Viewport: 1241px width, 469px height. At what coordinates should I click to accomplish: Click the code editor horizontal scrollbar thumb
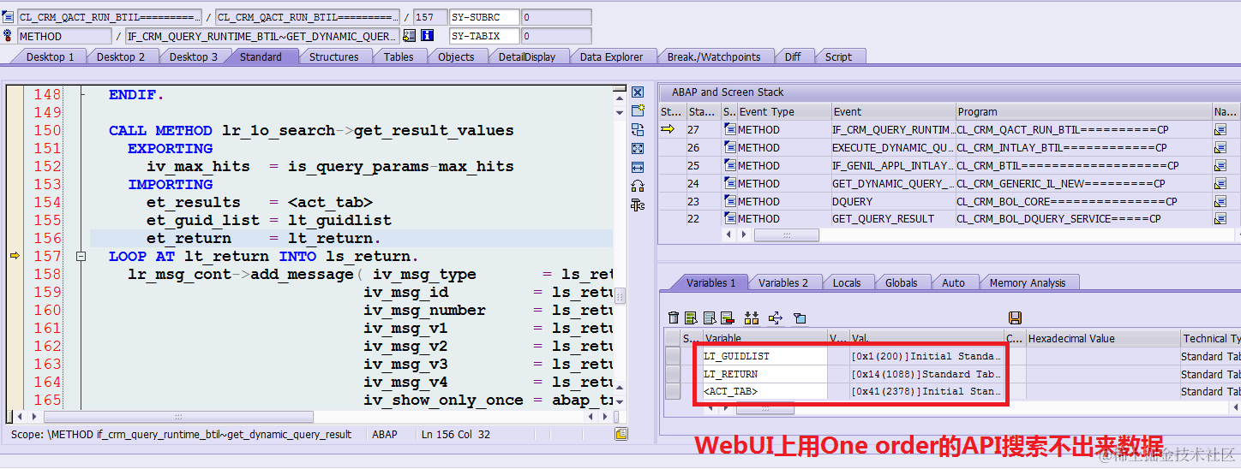tap(177, 417)
